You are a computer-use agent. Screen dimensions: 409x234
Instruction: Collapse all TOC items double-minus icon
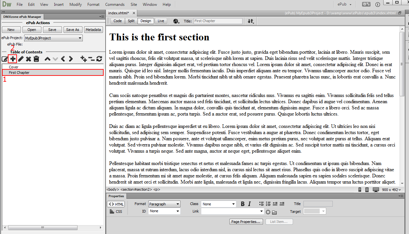pyautogui.click(x=92, y=59)
